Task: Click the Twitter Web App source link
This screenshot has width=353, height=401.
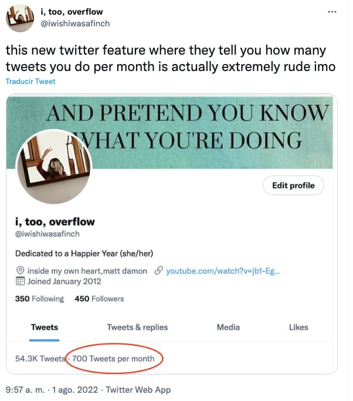Action: pyautogui.click(x=140, y=389)
